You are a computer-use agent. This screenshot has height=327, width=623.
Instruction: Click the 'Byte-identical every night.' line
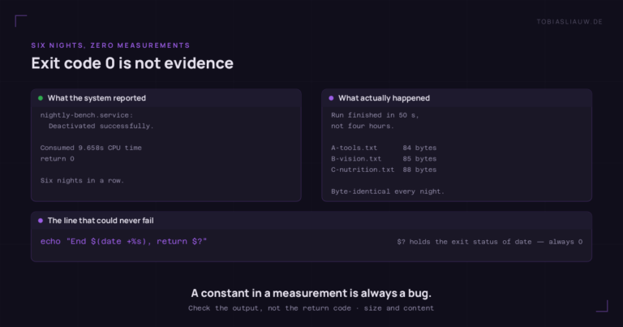[x=388, y=191]
